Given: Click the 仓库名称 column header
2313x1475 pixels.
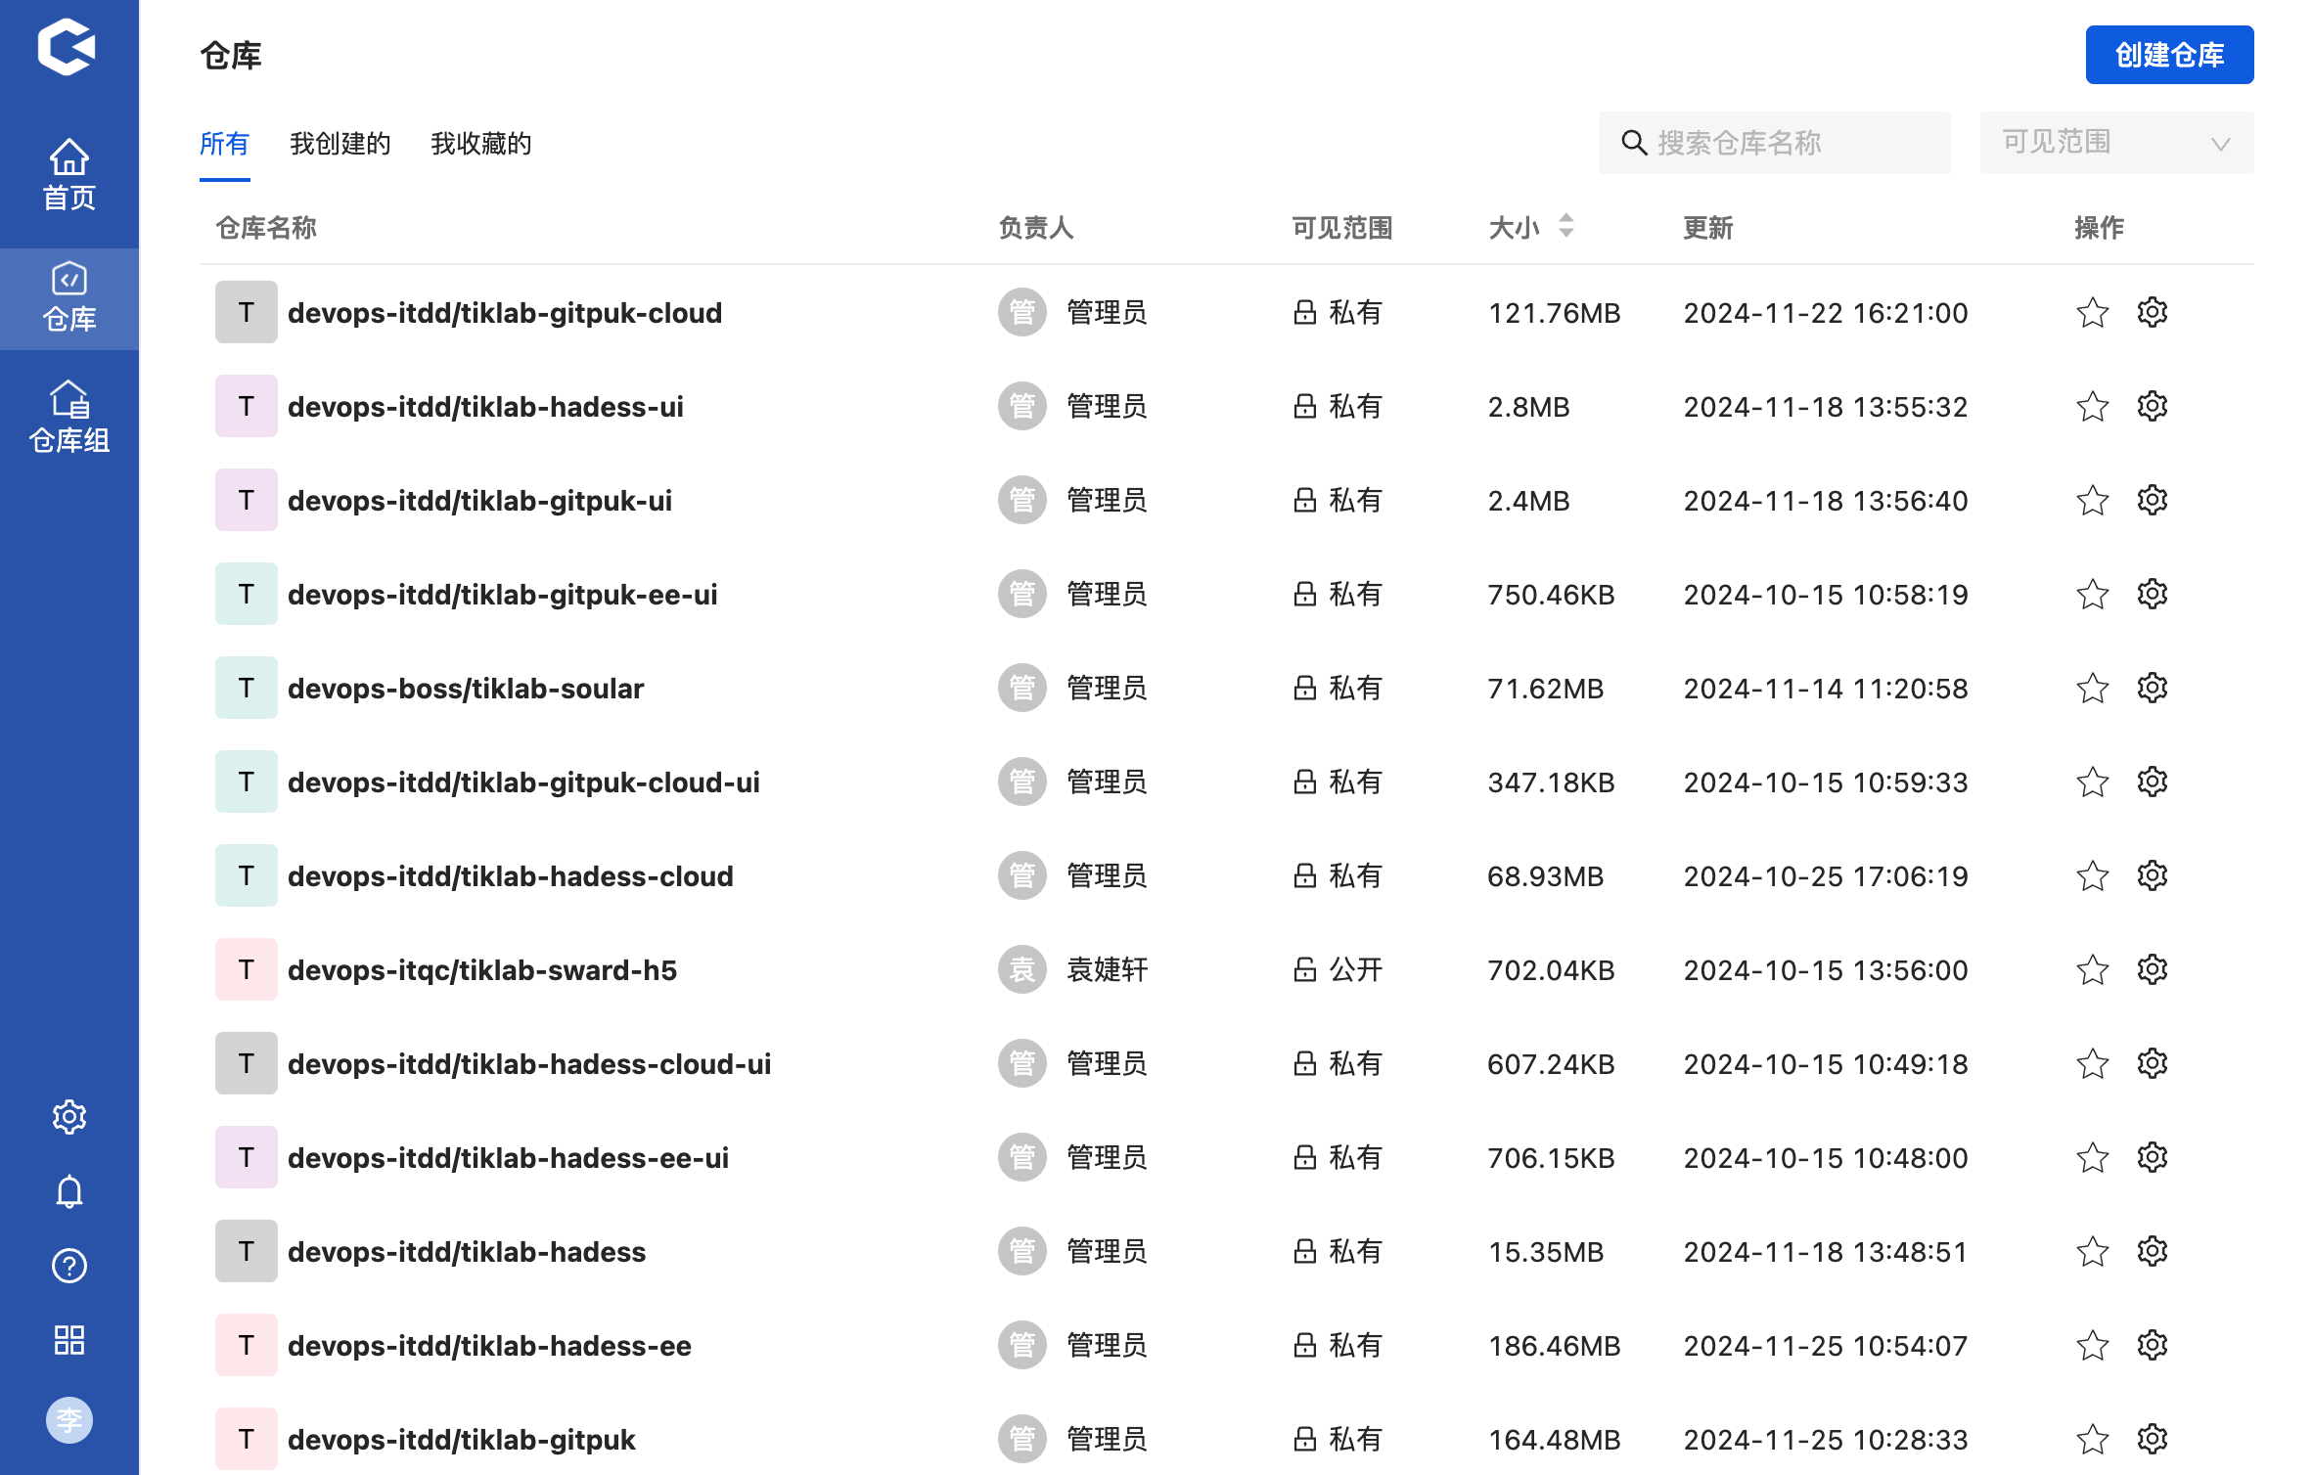Looking at the screenshot, I should coord(265,228).
